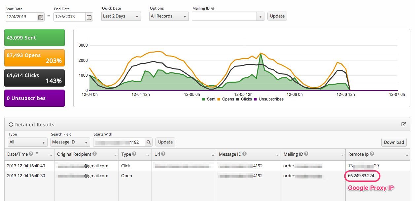This screenshot has height=201, width=415.
Task: Open the Date/Time column menu chevron
Action: (51, 155)
